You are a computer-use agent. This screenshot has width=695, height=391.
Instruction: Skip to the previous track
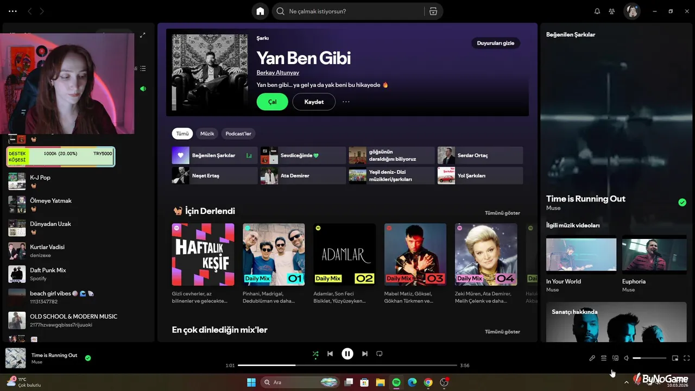pyautogui.click(x=330, y=354)
